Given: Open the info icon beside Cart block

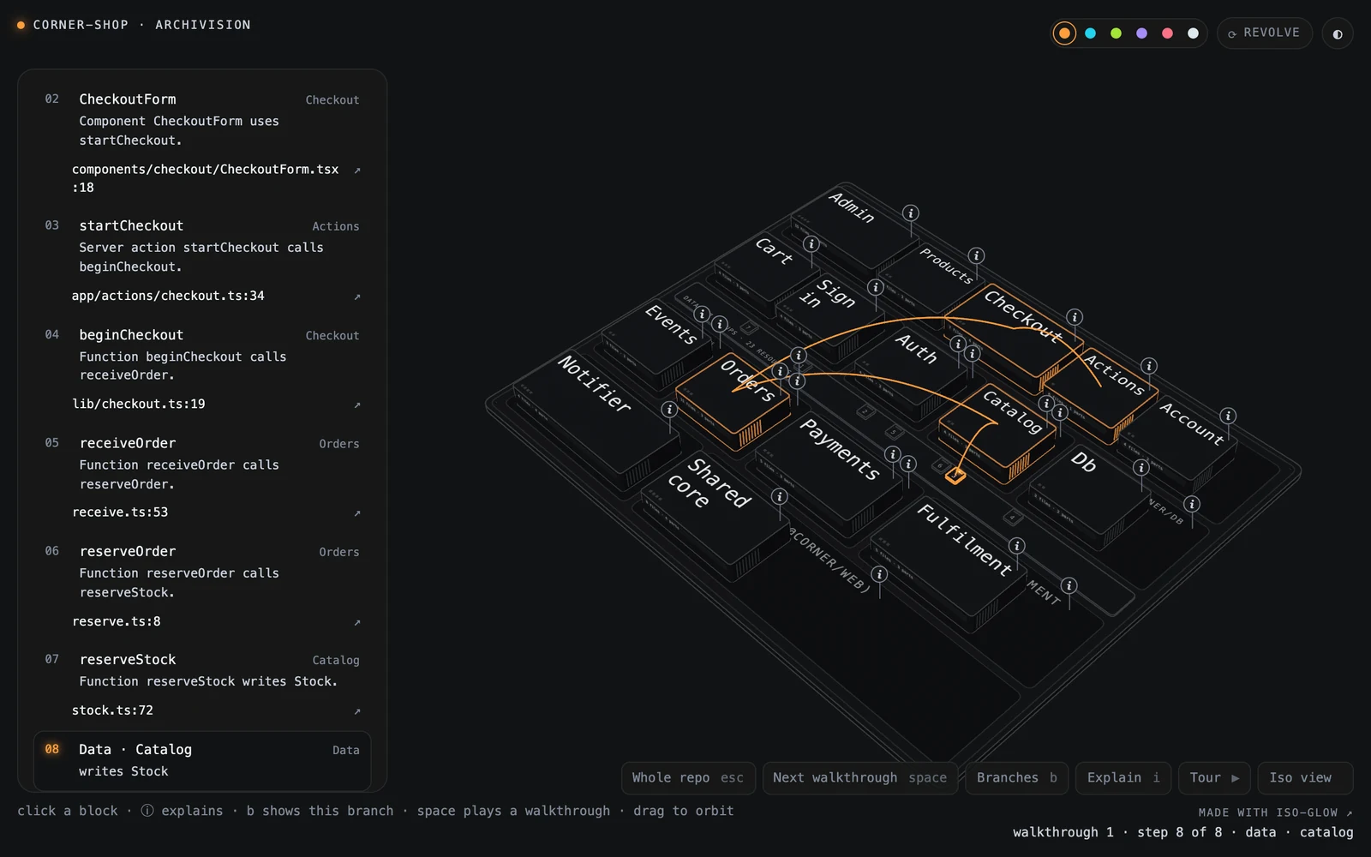Looking at the screenshot, I should coord(811,244).
